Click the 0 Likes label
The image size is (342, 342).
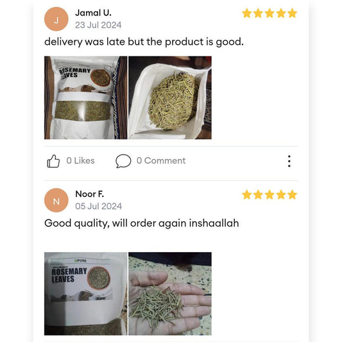[x=80, y=161]
